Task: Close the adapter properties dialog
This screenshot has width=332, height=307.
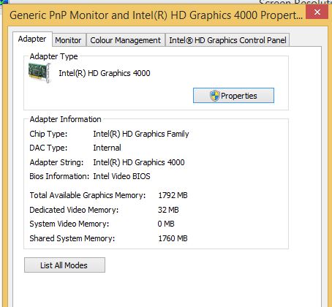Action: click(x=317, y=12)
